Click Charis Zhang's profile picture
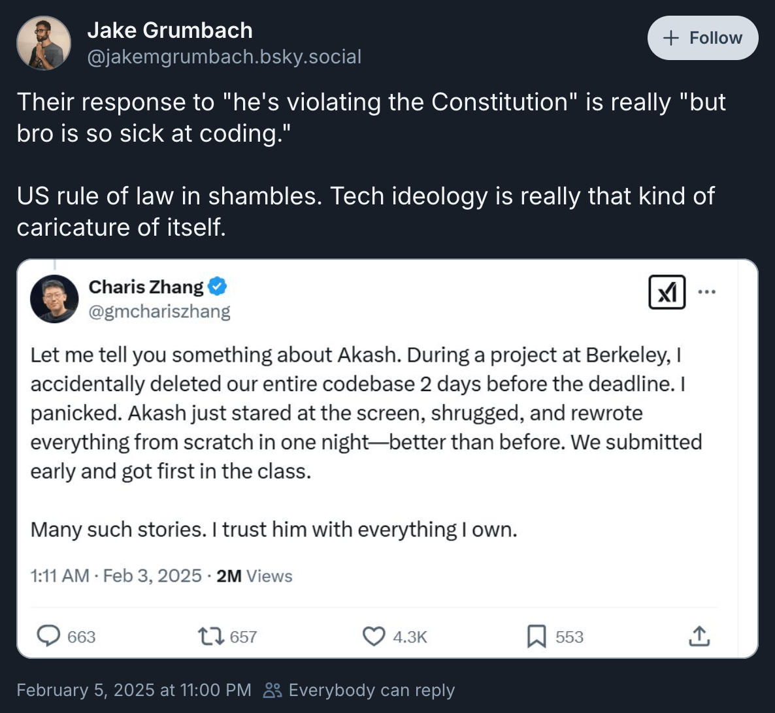Viewport: 775px width, 713px height. coord(54,299)
